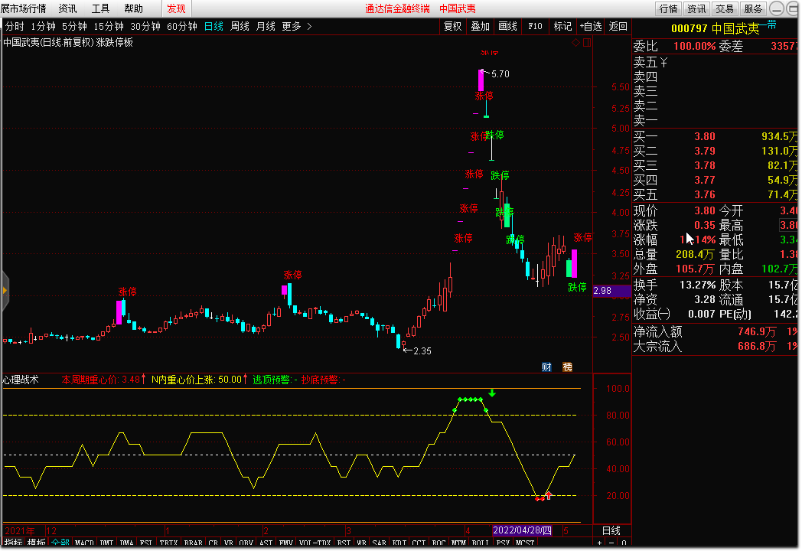Image resolution: width=802 pixels, height=551 pixels.
Task: Switch to 分时 time-share chart
Action: (x=15, y=26)
